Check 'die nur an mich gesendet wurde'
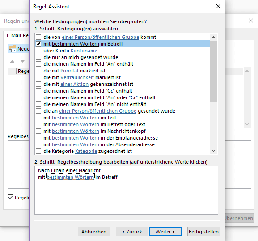 click(x=38, y=57)
